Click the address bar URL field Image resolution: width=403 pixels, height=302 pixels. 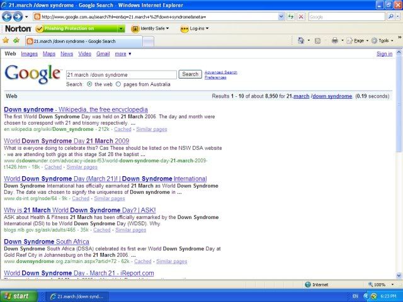[156, 17]
